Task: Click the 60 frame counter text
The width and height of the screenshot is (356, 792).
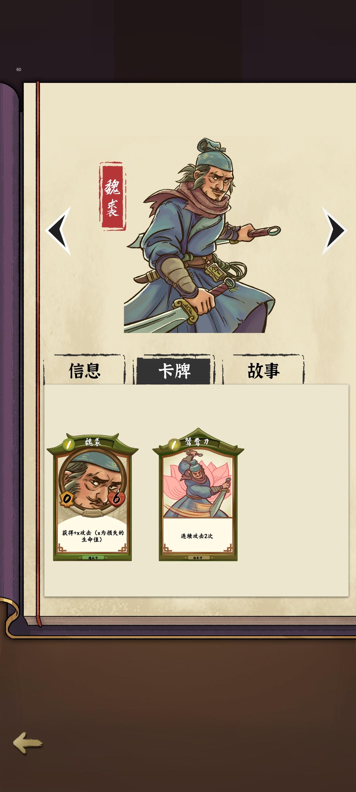Action: click(x=19, y=70)
